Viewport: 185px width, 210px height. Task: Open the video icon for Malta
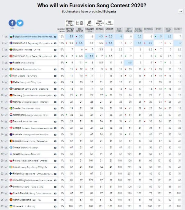pos(55,82)
